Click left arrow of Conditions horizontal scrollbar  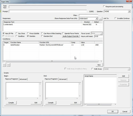(4, 61)
